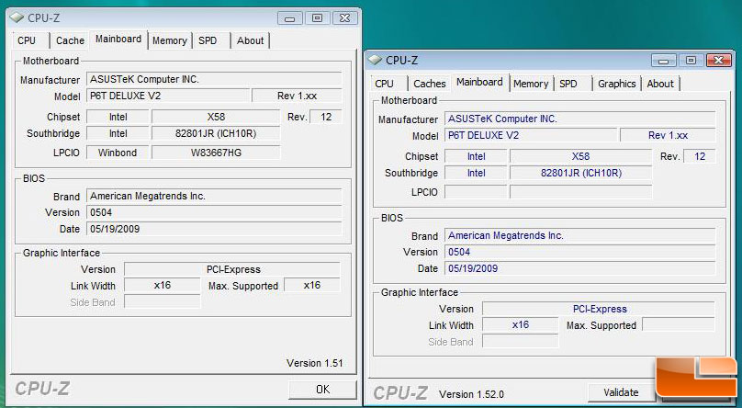742x408 pixels.
Task: Click PCI-Express version field in 1.51 window
Action: pyautogui.click(x=232, y=269)
